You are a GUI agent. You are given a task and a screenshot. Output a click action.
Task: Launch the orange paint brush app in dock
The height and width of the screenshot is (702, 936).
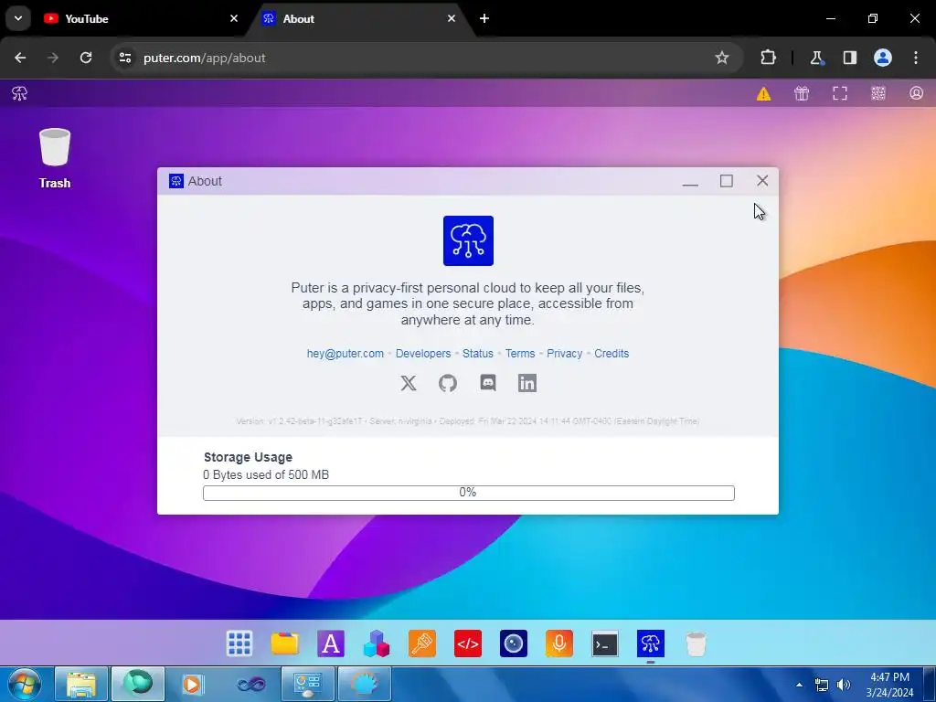point(422,643)
